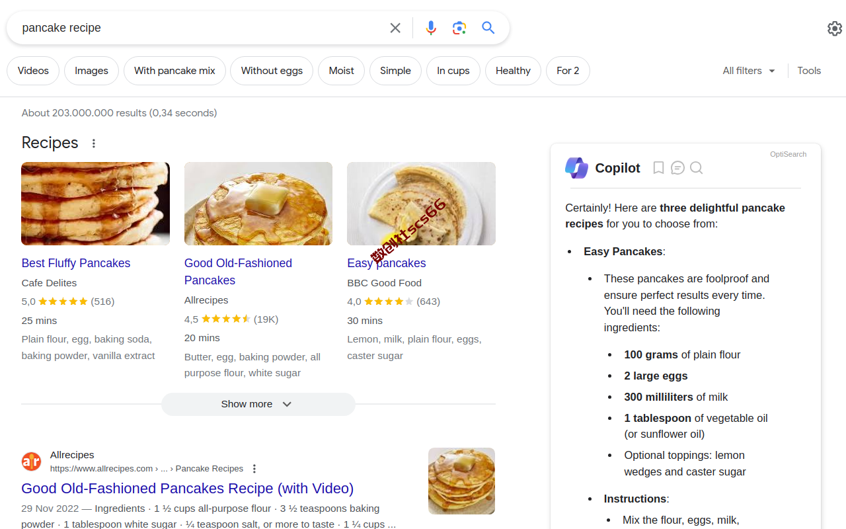Screen dimensions: 846x529
Task: Open the Tools options
Action: (x=809, y=71)
